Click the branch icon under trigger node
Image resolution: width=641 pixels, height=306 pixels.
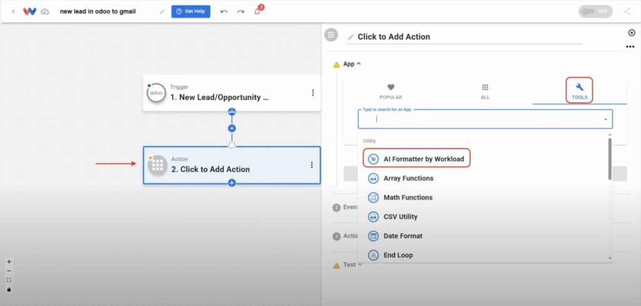[x=232, y=111]
